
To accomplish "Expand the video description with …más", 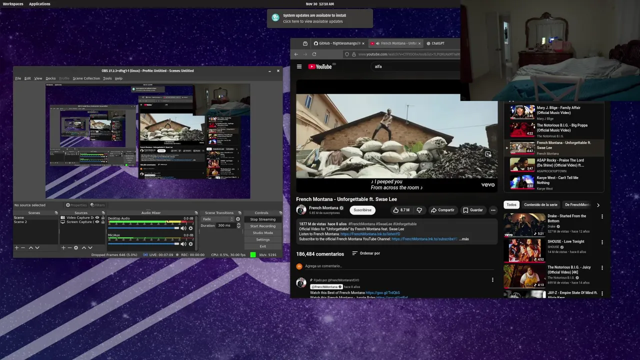I will pyautogui.click(x=464, y=239).
